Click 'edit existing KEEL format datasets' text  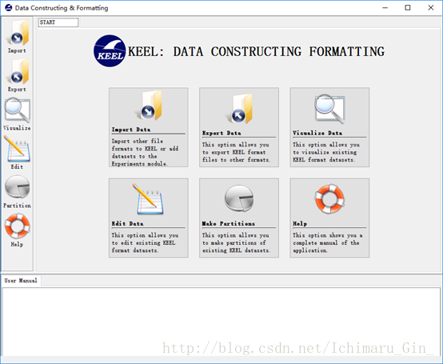145,242
